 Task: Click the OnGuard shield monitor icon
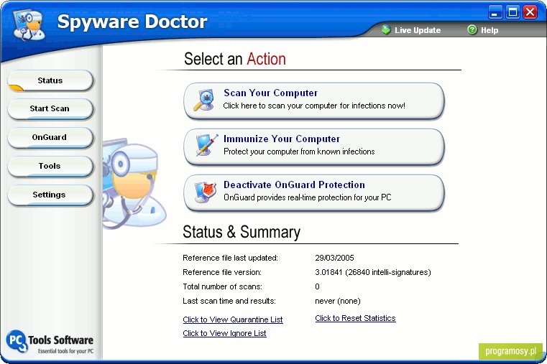(x=205, y=192)
